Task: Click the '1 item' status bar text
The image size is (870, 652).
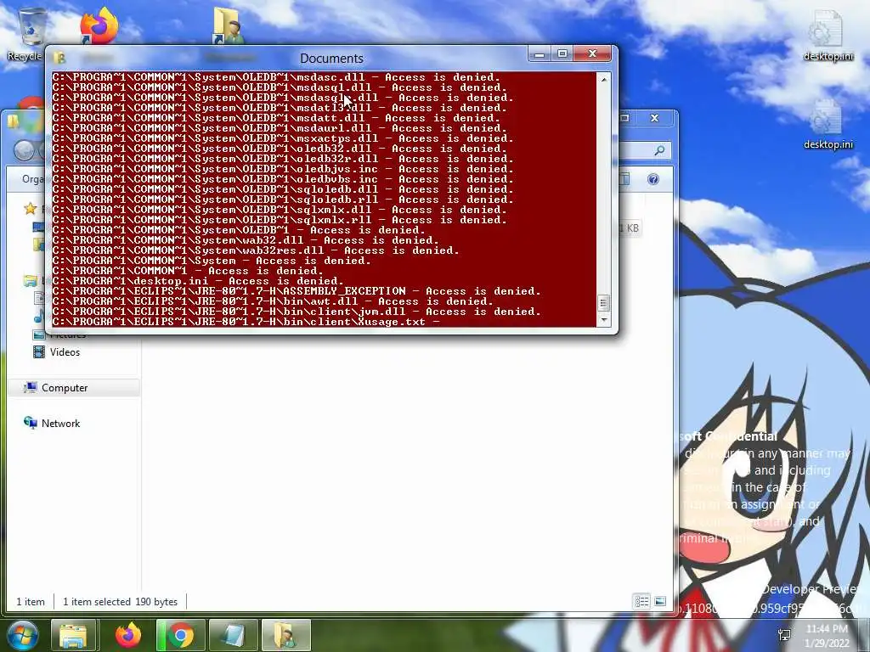Action: pos(31,602)
